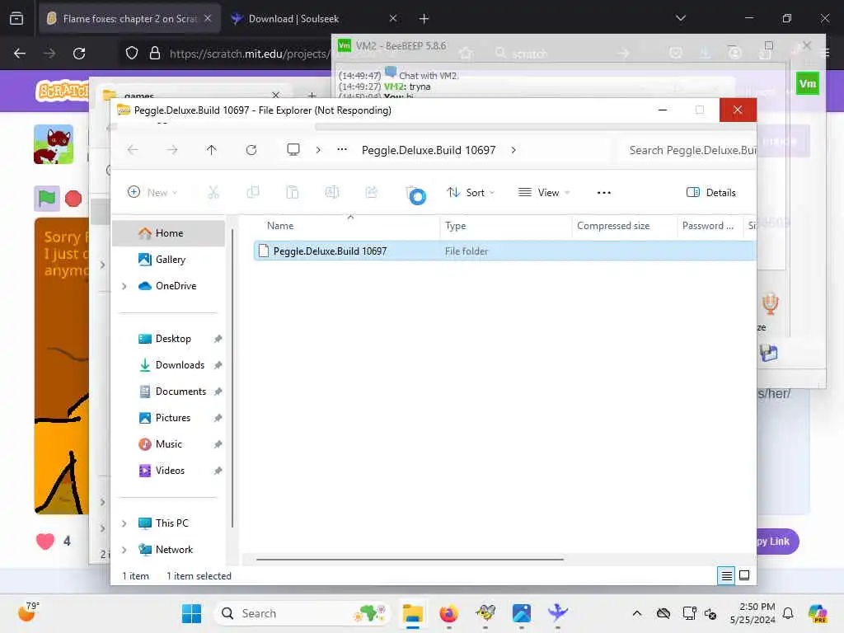Open Windows Start menu
This screenshot has width=844, height=633.
pos(191,613)
